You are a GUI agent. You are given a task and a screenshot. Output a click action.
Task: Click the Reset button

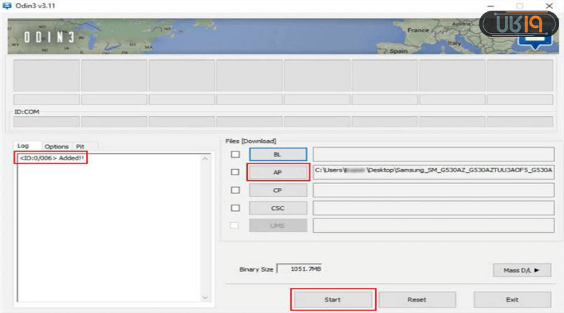click(x=417, y=299)
